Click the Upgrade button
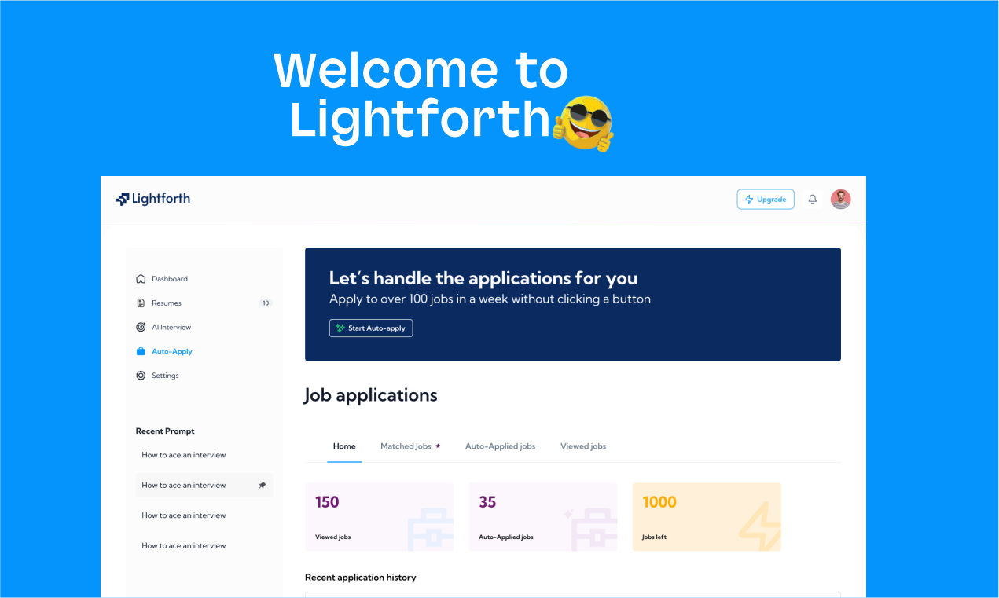This screenshot has height=598, width=999. pyautogui.click(x=766, y=200)
